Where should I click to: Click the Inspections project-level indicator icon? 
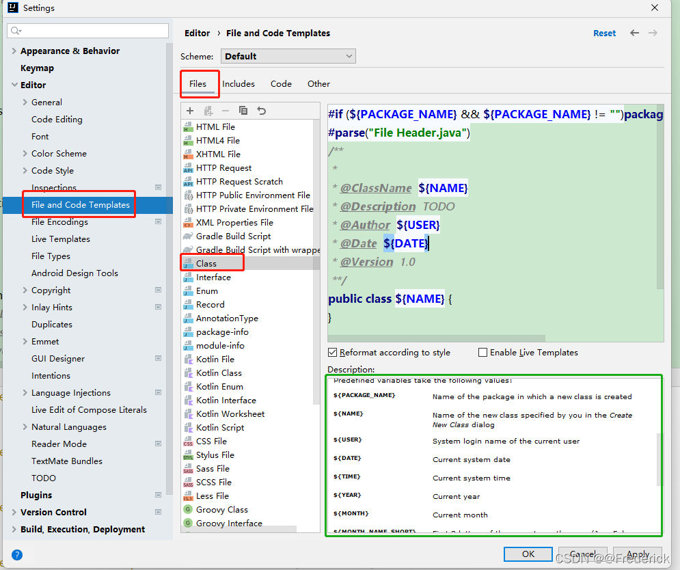(x=159, y=187)
